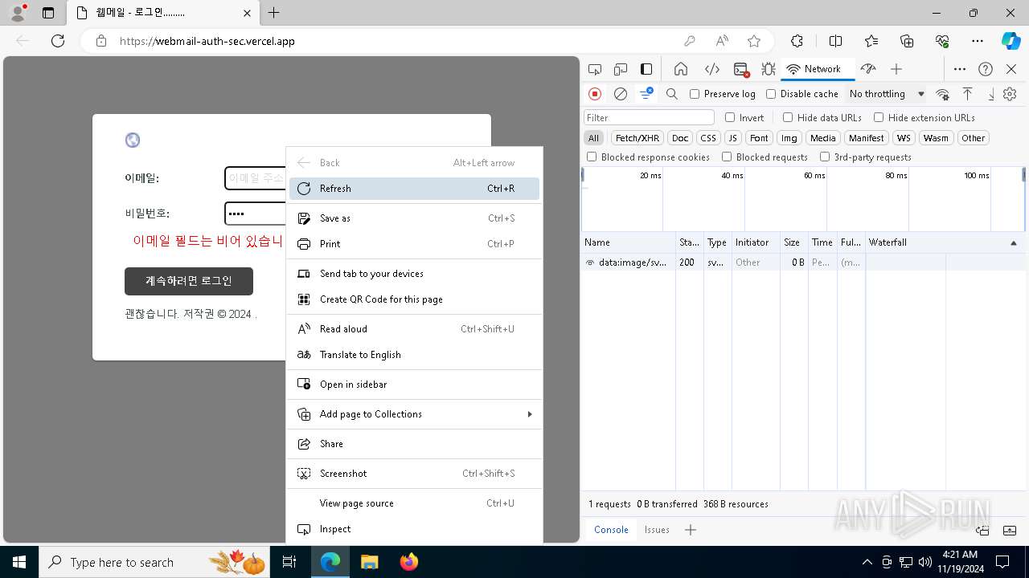The width and height of the screenshot is (1029, 578).
Task: Open network conditions wifi icon
Action: click(943, 94)
